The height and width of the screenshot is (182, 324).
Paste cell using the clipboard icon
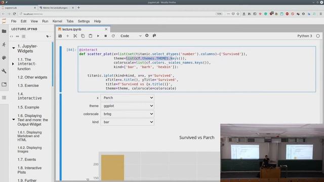click(x=90, y=36)
